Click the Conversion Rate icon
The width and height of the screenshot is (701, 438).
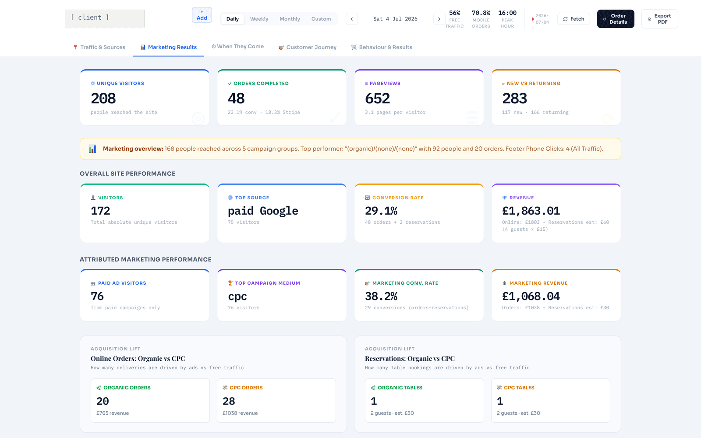pos(367,198)
